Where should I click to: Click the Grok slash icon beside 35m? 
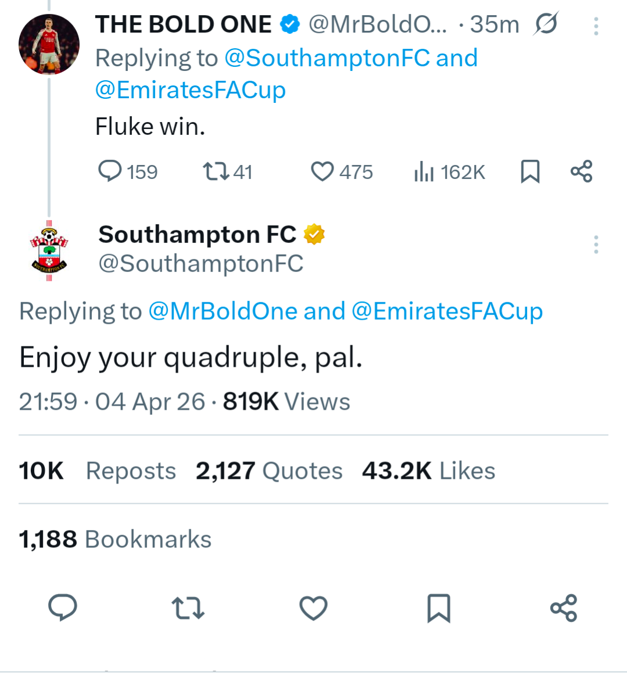(546, 24)
